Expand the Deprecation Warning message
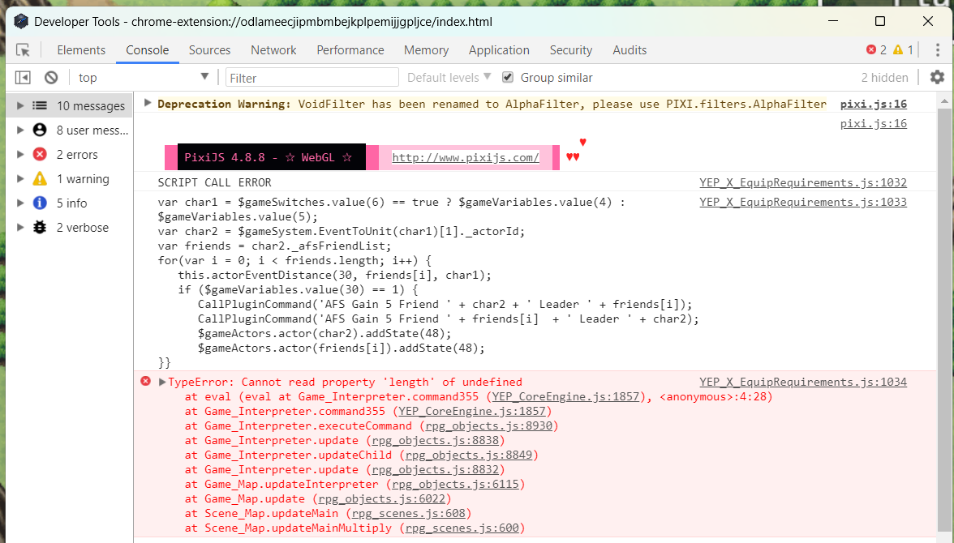The width and height of the screenshot is (954, 543). pyautogui.click(x=148, y=104)
